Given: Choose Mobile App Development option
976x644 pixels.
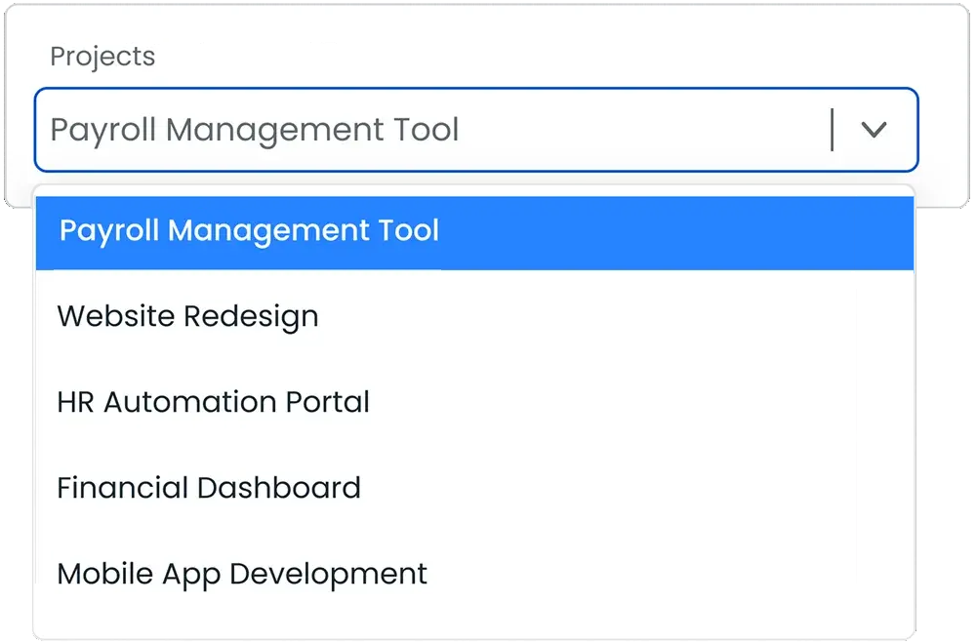Looking at the screenshot, I should click(x=475, y=574).
